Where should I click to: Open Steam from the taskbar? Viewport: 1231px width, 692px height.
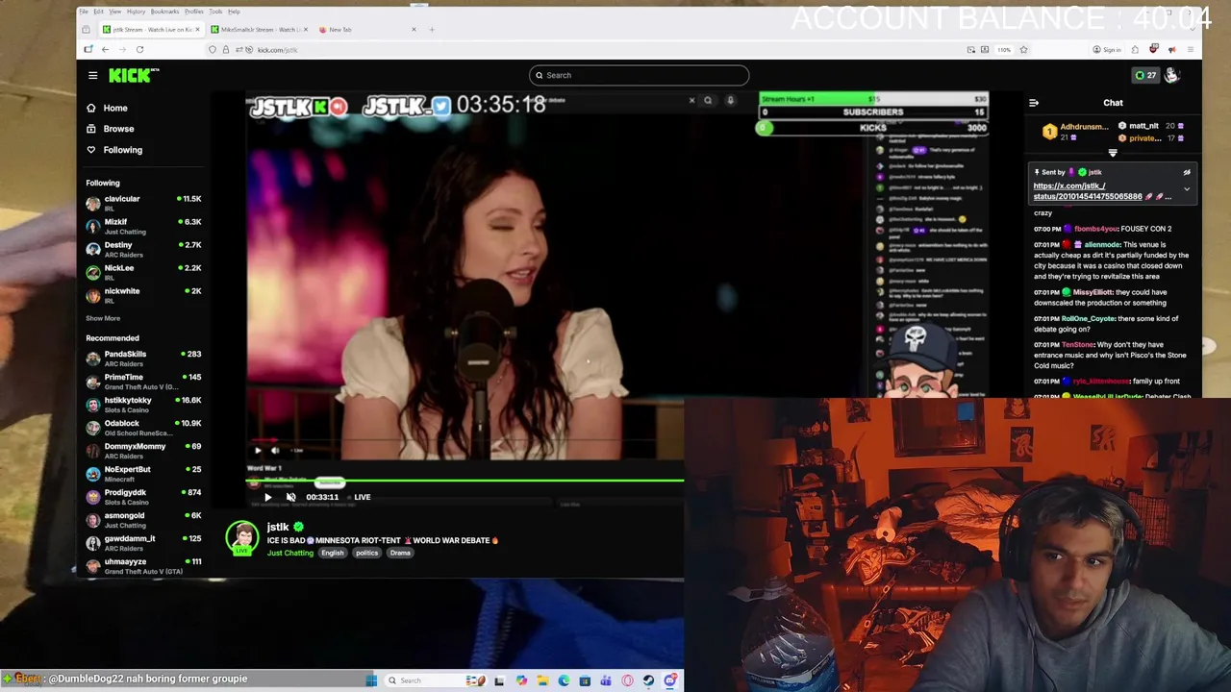click(x=648, y=680)
